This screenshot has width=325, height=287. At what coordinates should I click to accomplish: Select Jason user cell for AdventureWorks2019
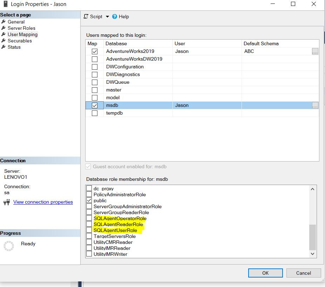click(x=207, y=52)
